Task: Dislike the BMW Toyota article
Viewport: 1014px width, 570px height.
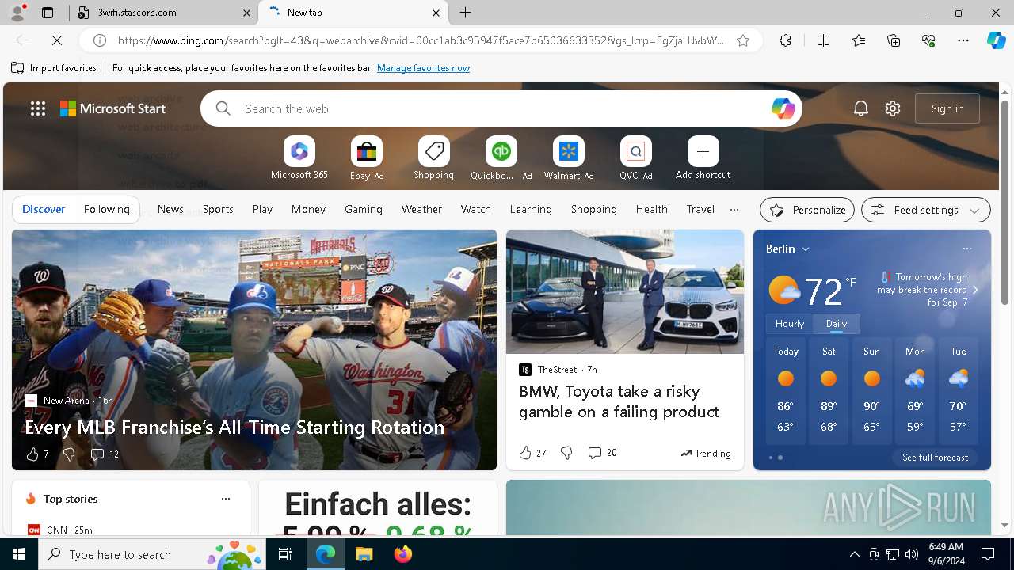Action: (566, 453)
